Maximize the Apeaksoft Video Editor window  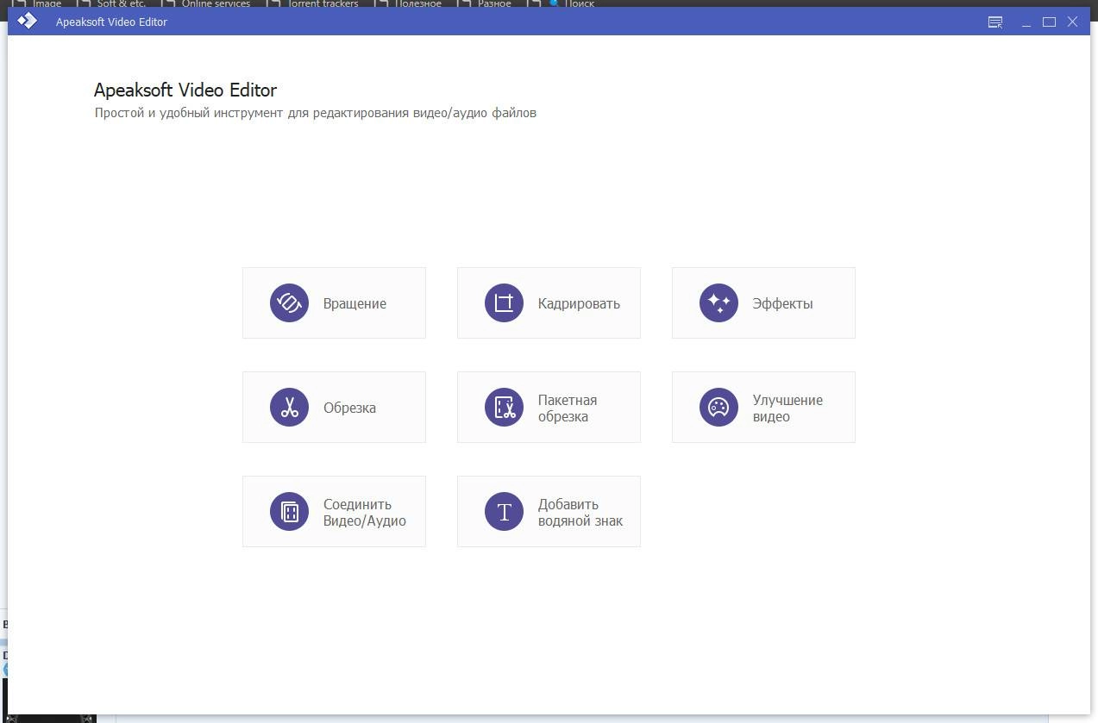1049,22
